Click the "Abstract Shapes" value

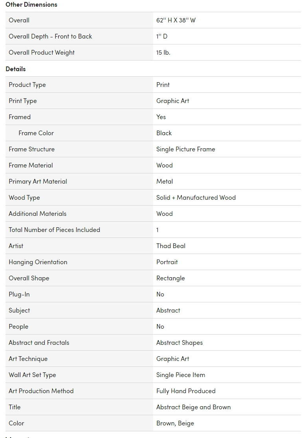coord(179,343)
